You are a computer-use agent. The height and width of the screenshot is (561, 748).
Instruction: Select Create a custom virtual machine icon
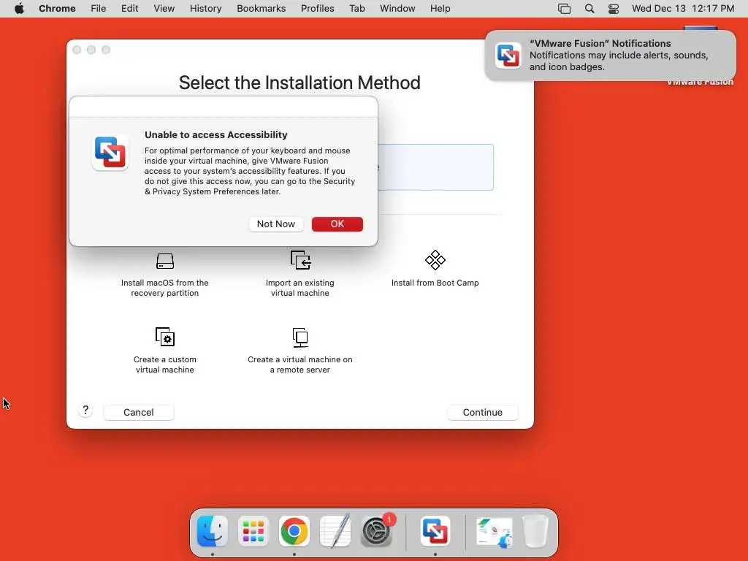click(x=165, y=337)
